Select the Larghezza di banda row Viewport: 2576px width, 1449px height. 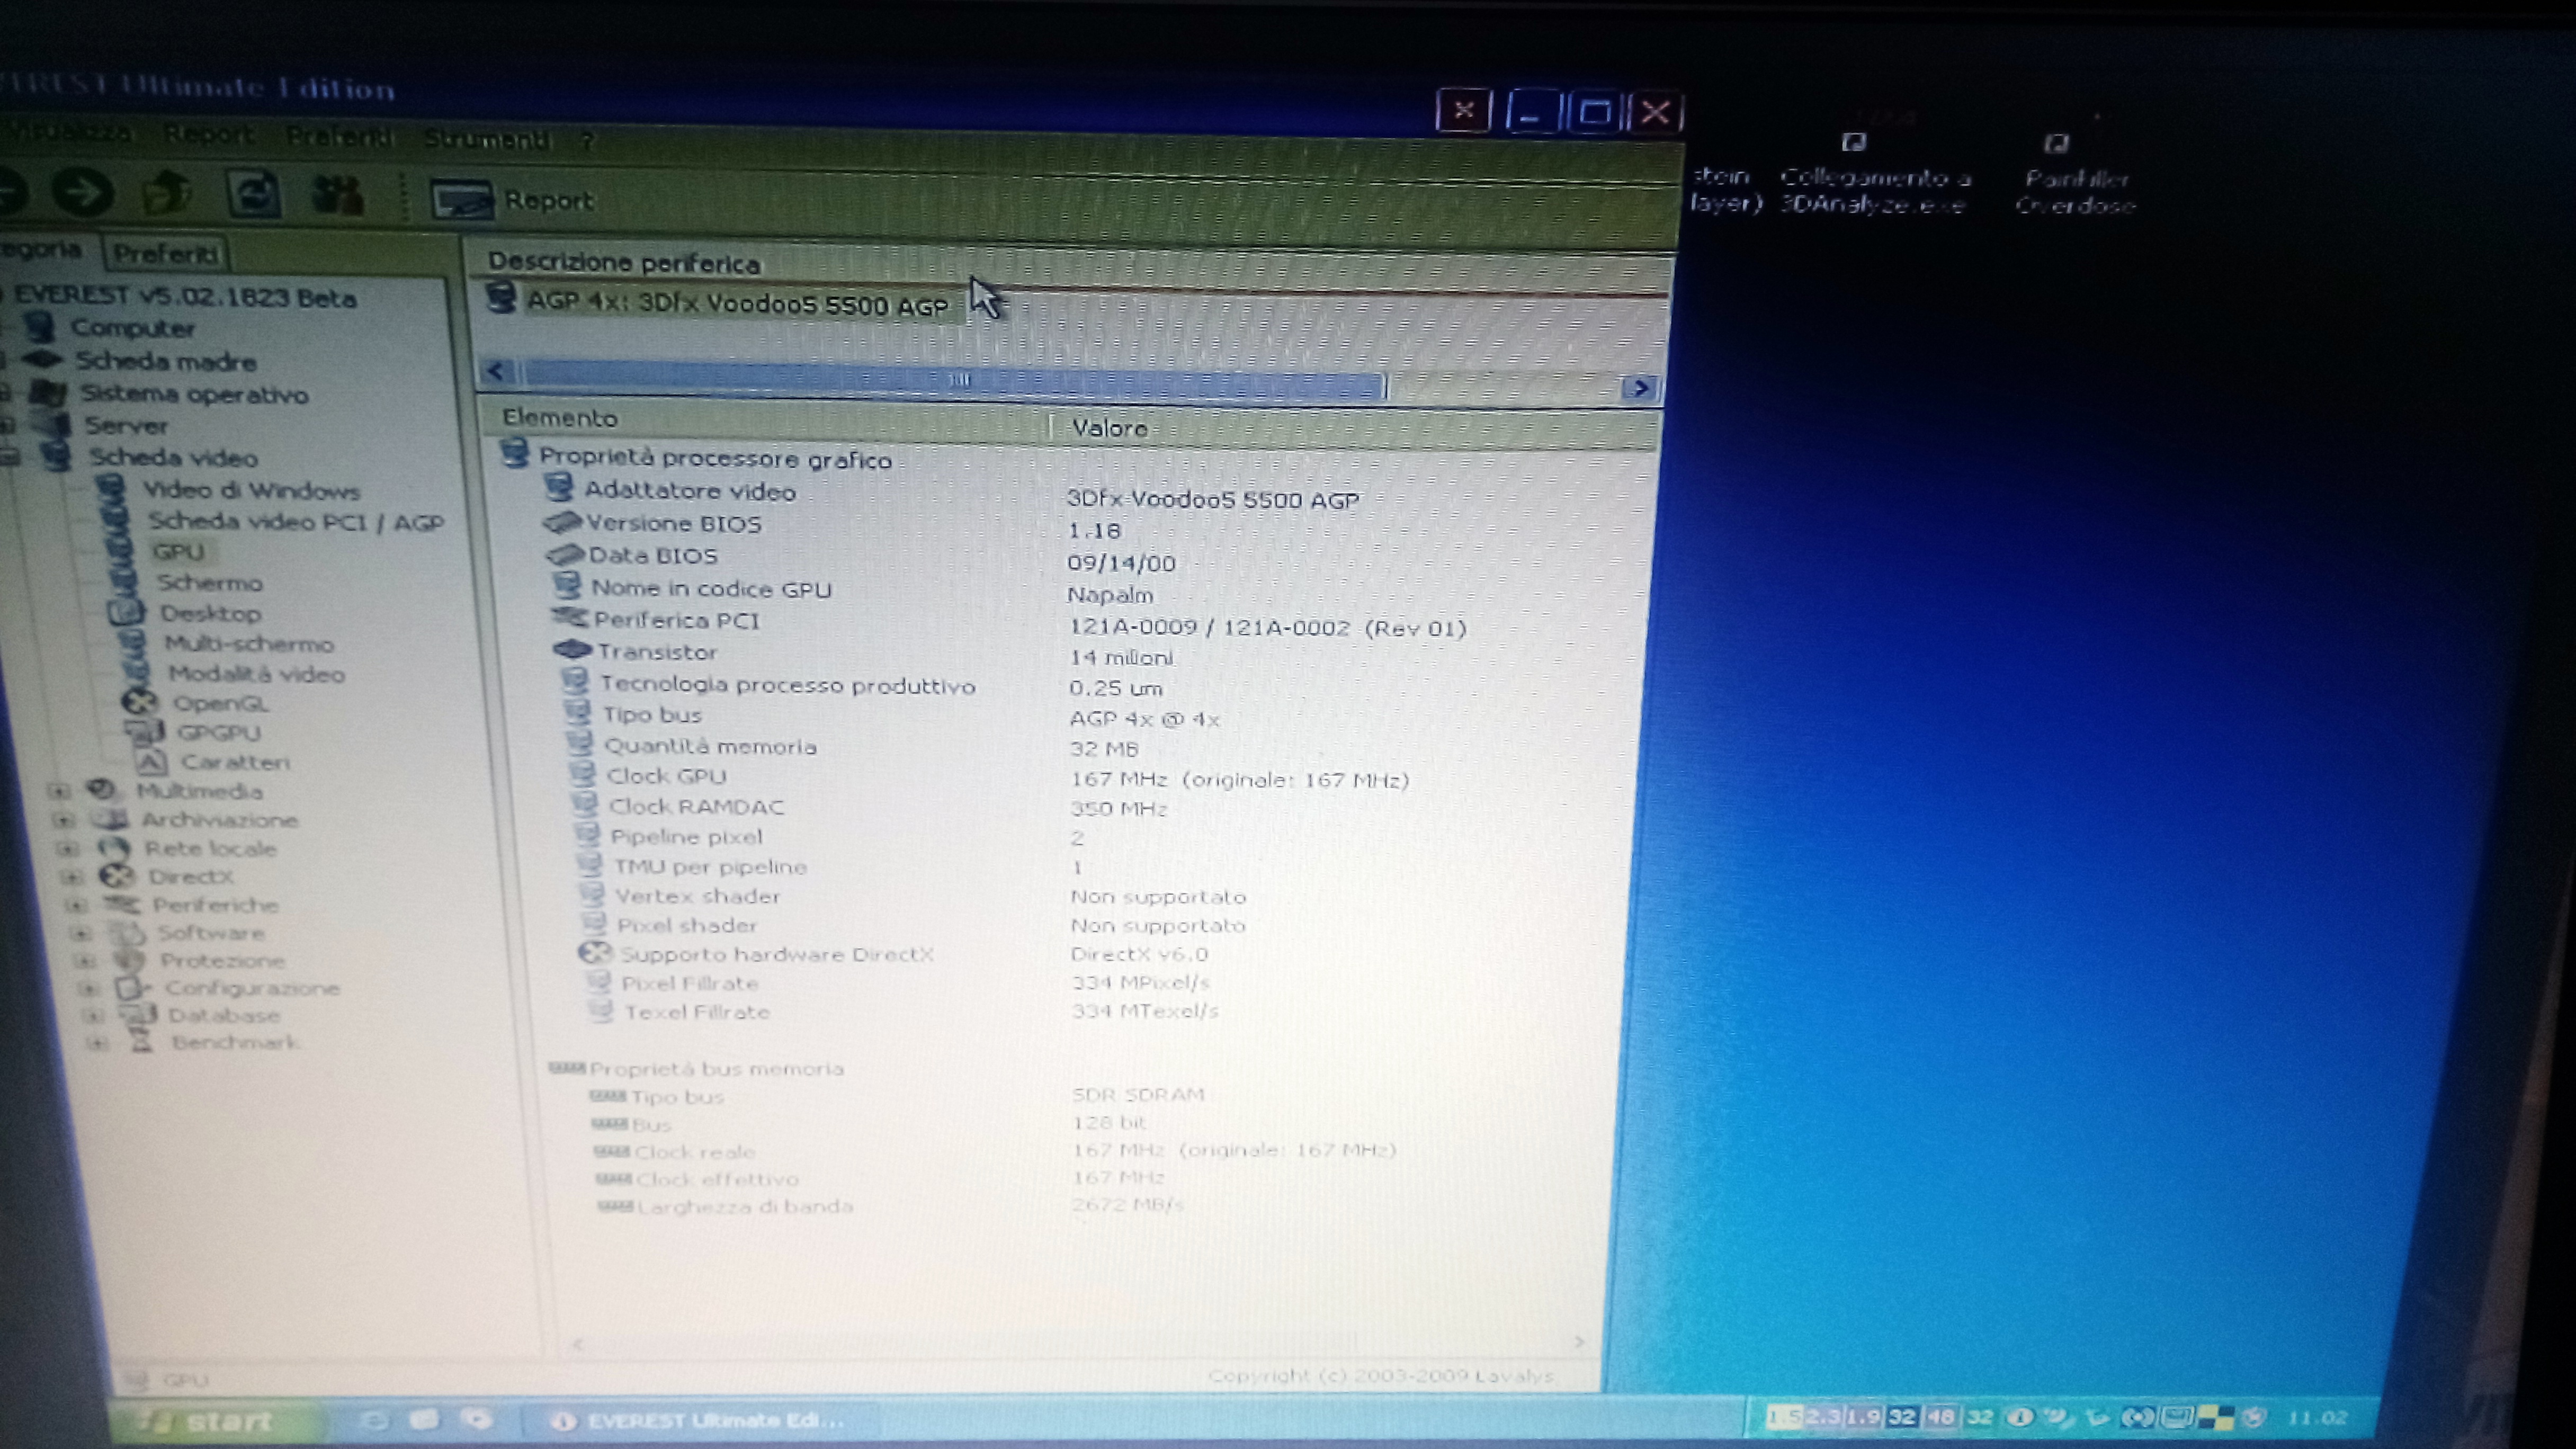pyautogui.click(x=744, y=1206)
